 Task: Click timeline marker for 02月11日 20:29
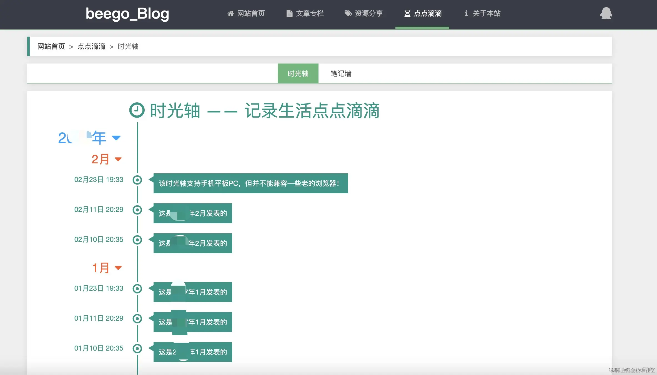pyautogui.click(x=137, y=210)
